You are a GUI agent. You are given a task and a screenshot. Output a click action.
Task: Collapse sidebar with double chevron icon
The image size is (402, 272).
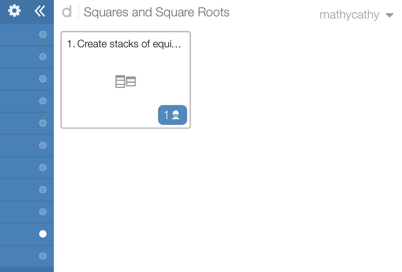(x=40, y=11)
